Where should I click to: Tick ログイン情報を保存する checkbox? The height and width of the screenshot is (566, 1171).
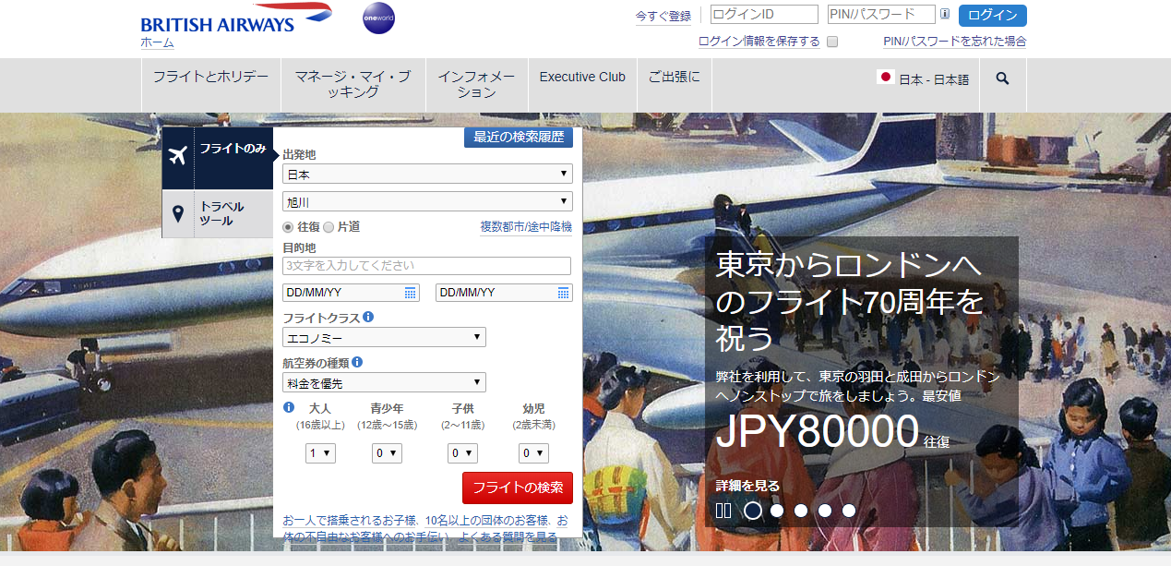[x=832, y=42]
